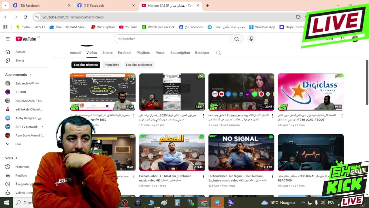Click the microphone icon in system tray

click(x=316, y=203)
